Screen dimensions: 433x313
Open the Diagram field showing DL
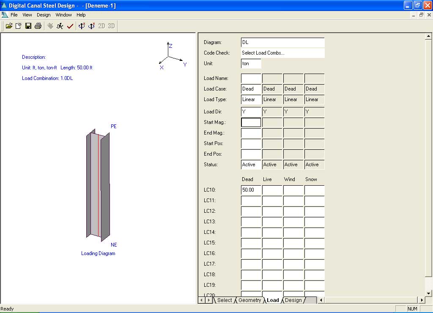pyautogui.click(x=283, y=43)
